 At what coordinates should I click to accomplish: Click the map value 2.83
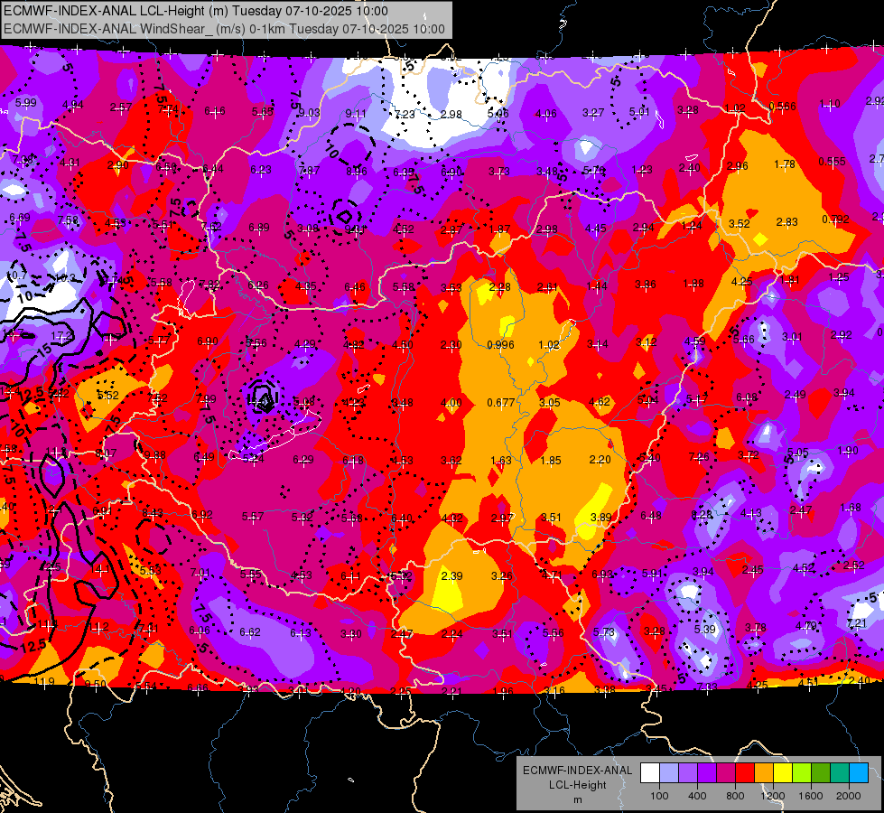tap(786, 221)
